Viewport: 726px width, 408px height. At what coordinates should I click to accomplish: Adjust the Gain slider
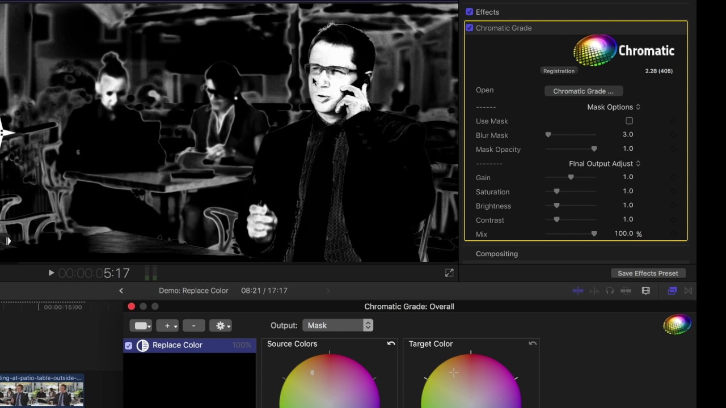[571, 177]
